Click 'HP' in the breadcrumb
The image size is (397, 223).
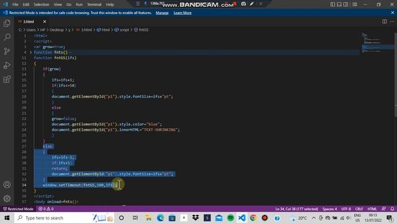click(x=43, y=30)
